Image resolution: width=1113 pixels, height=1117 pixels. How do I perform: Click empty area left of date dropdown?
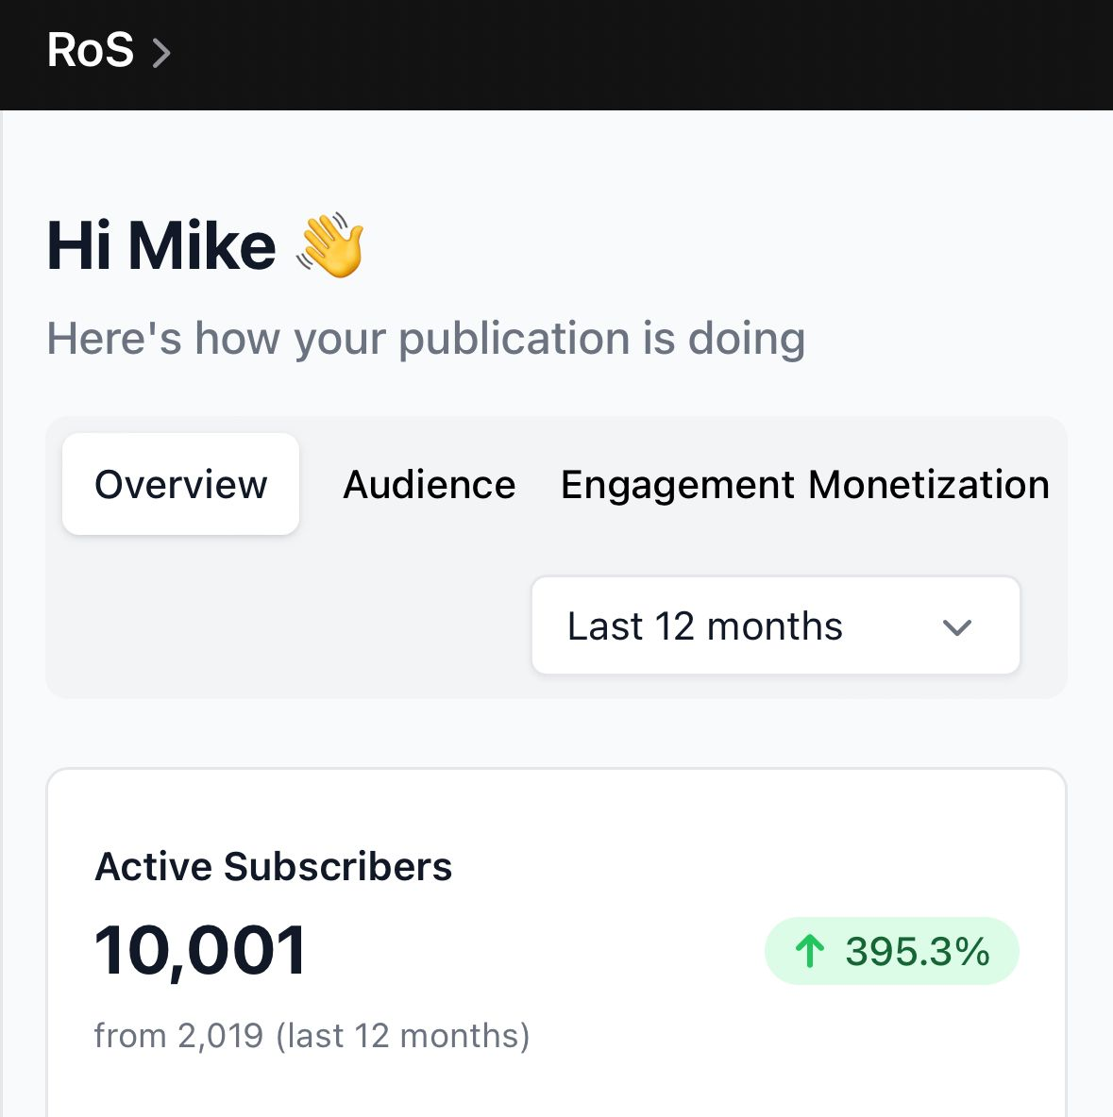pyautogui.click(x=285, y=625)
